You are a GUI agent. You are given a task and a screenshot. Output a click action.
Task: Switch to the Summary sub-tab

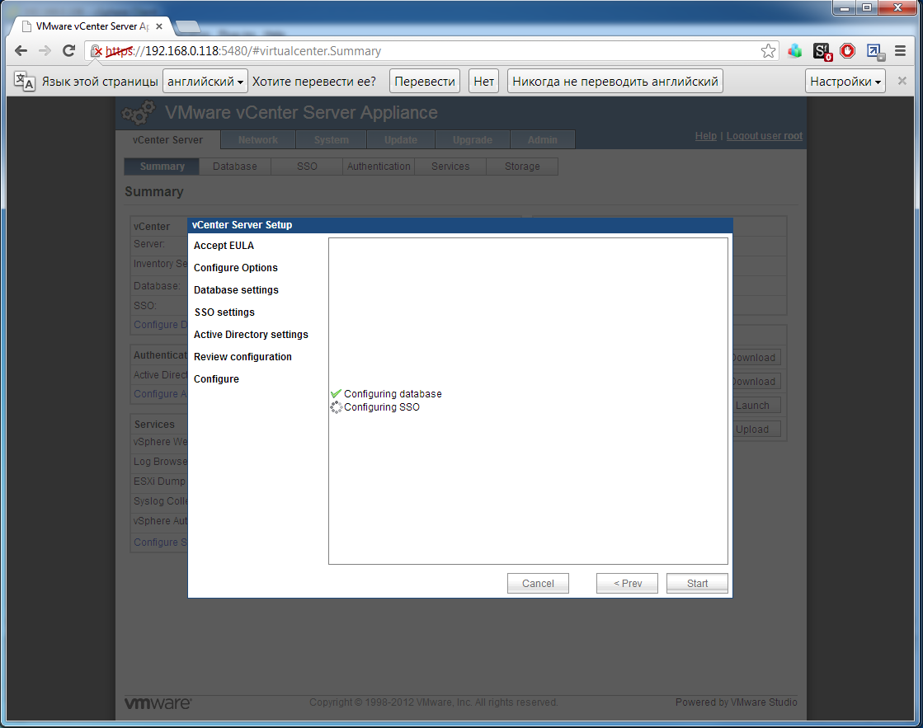pos(162,167)
